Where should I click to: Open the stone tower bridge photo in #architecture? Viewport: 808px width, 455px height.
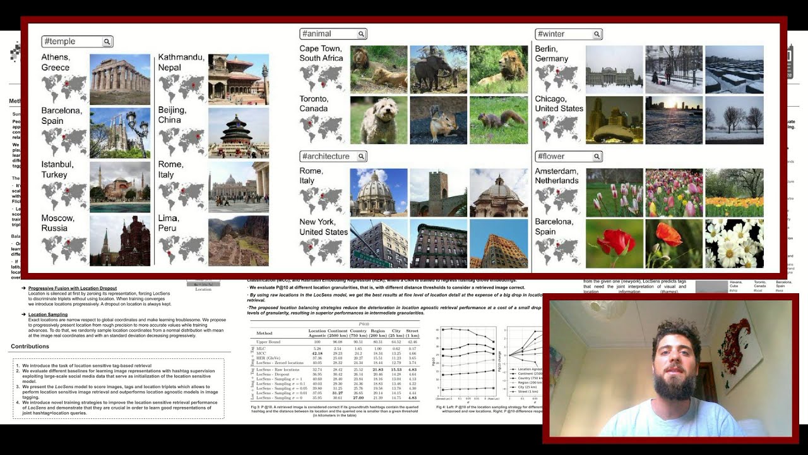coord(439,193)
